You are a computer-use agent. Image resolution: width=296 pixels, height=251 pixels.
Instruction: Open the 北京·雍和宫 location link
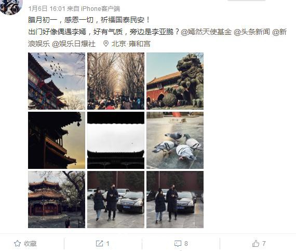coord(131,44)
